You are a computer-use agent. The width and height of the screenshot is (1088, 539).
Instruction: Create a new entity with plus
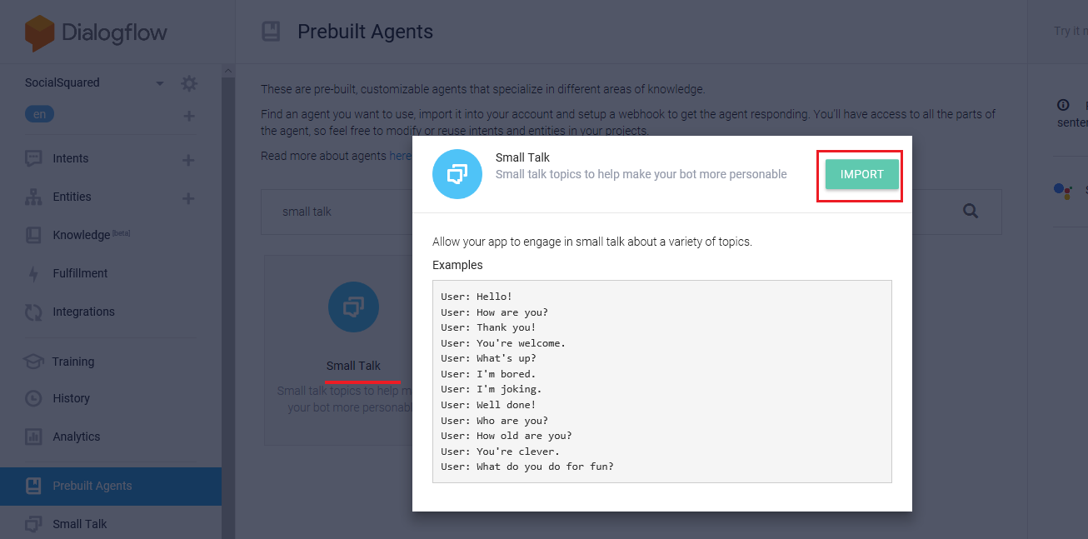(188, 197)
